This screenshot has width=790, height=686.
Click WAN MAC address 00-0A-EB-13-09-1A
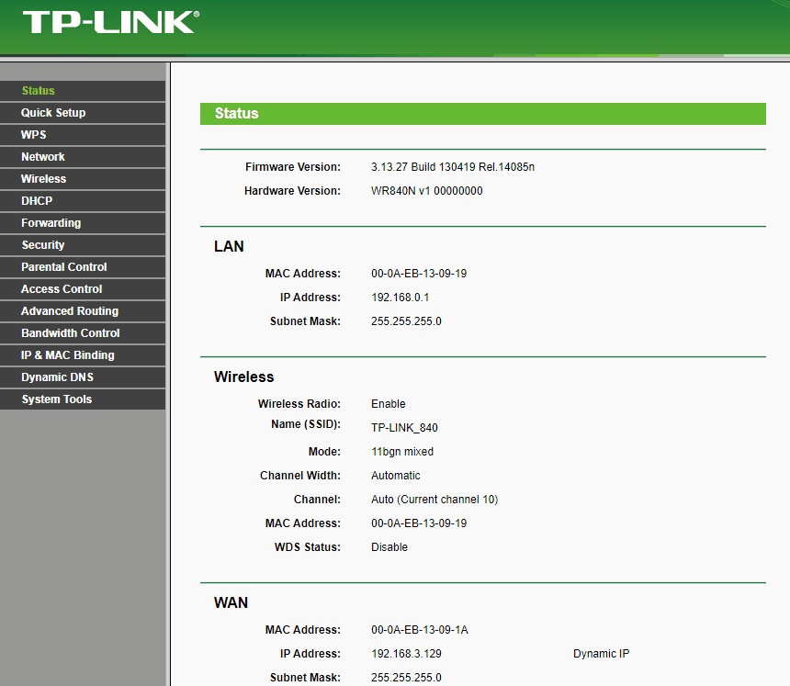pyautogui.click(x=419, y=630)
